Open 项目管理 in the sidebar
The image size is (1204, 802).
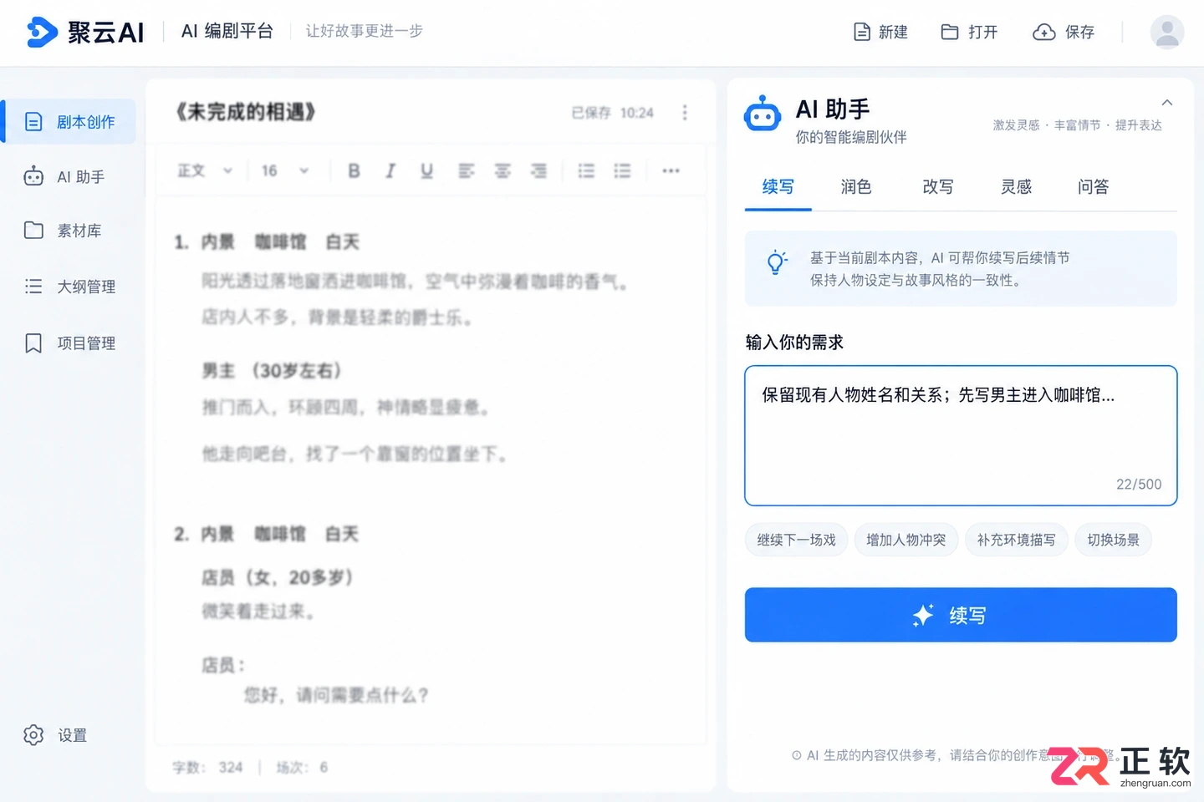pyautogui.click(x=69, y=343)
